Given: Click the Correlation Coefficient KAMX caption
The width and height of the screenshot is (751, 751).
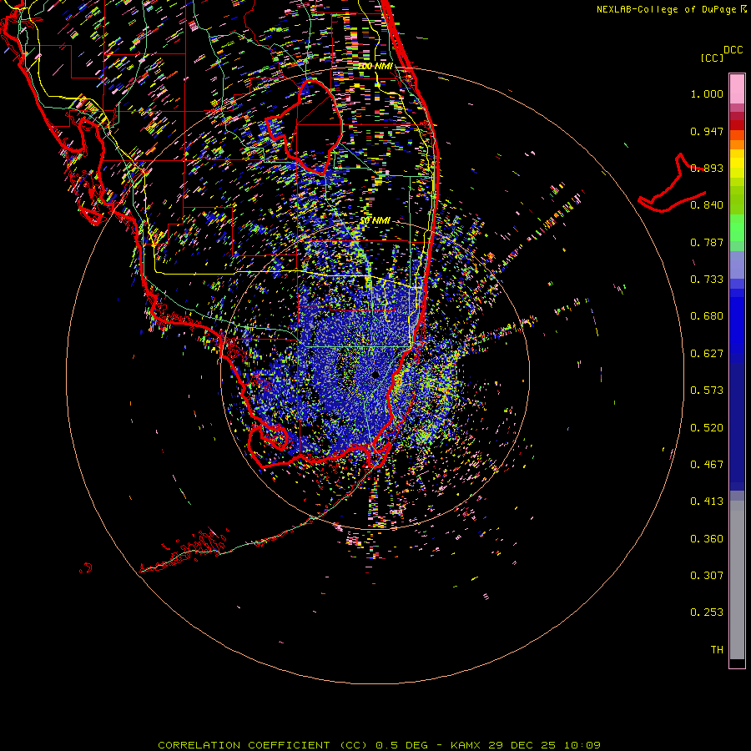Looking at the screenshot, I should coord(379,745).
